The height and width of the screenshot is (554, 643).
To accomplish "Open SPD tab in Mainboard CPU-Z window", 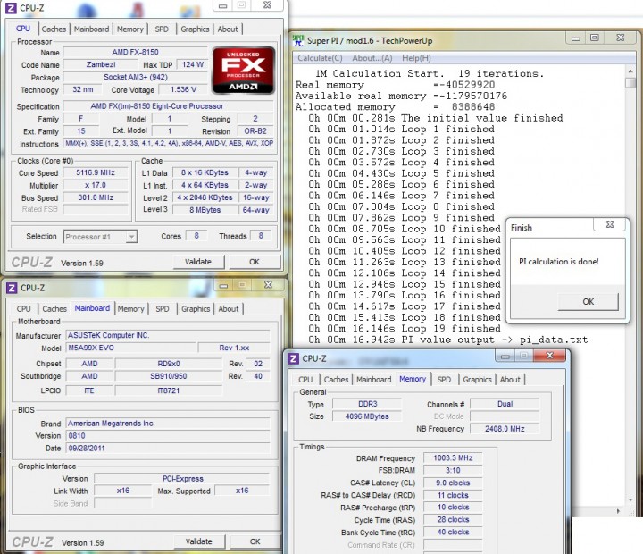I will [x=163, y=309].
